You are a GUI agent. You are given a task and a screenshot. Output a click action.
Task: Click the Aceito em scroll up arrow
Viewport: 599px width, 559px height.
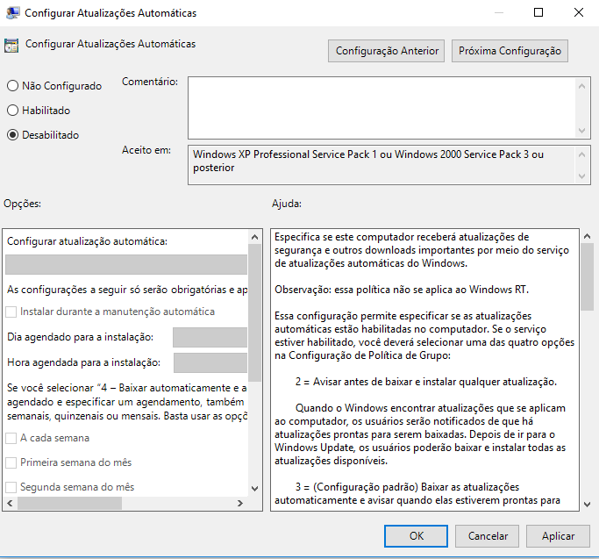581,154
